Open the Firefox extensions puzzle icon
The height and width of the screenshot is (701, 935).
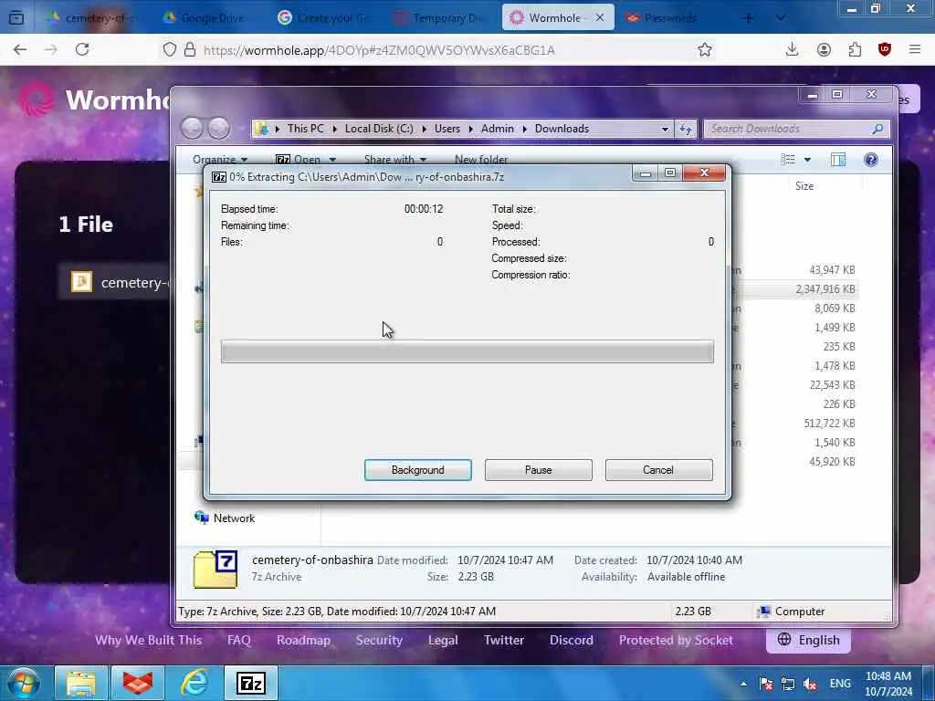[855, 49]
